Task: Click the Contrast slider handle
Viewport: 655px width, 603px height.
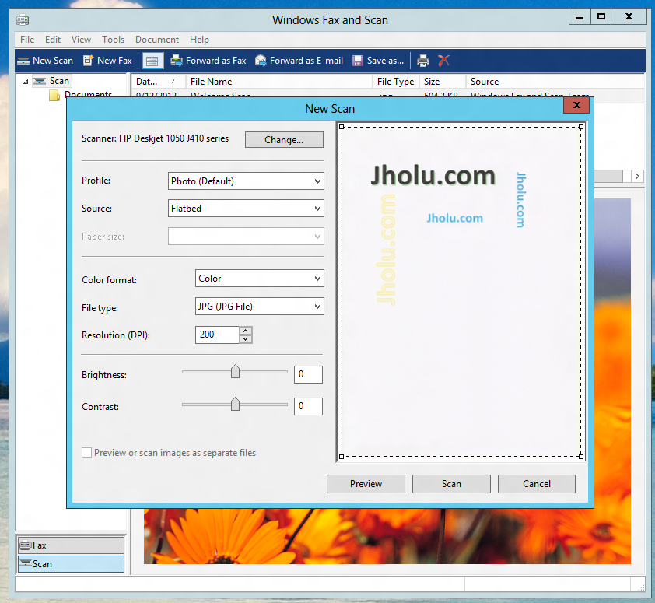Action: [x=235, y=404]
